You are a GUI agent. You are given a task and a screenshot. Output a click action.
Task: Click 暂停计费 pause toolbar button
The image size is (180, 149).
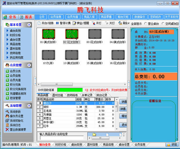(x=63, y=23)
